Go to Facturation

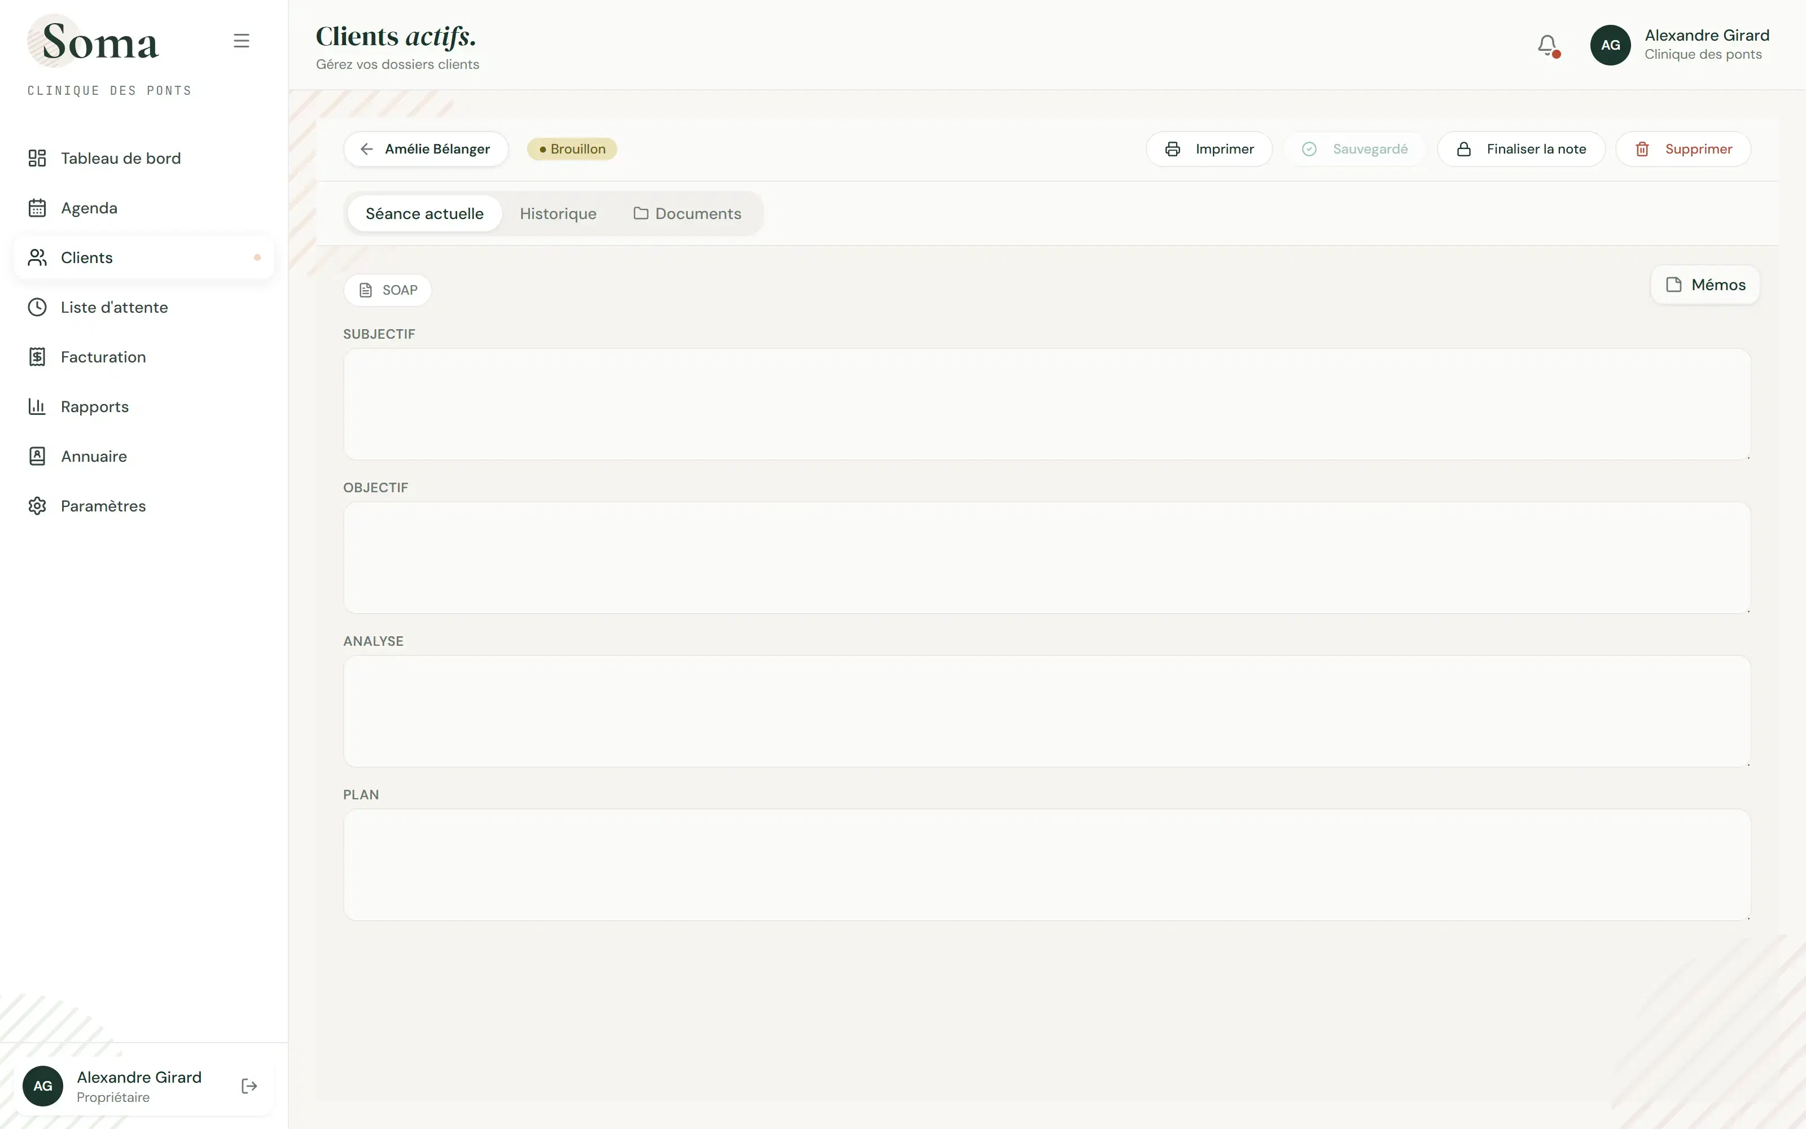pos(143,357)
